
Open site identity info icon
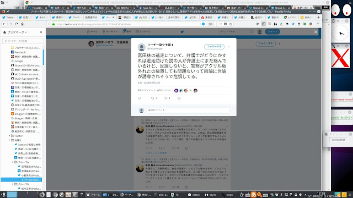tap(50, 24)
